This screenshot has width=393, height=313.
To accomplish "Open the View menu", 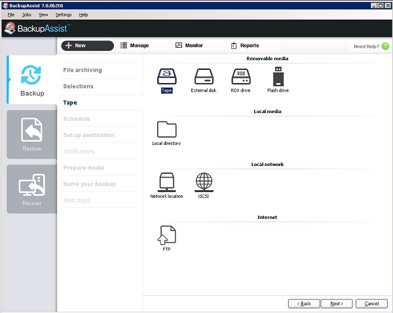I will pyautogui.click(x=43, y=15).
